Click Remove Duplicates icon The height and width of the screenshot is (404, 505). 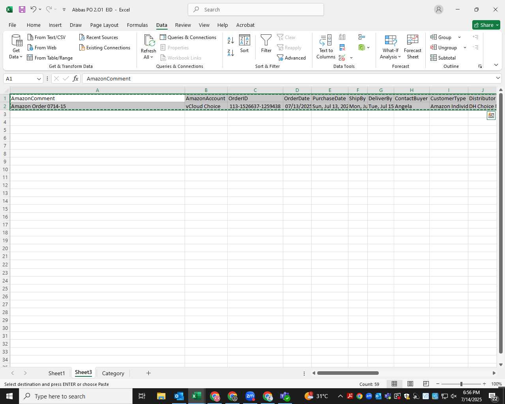[x=342, y=47]
